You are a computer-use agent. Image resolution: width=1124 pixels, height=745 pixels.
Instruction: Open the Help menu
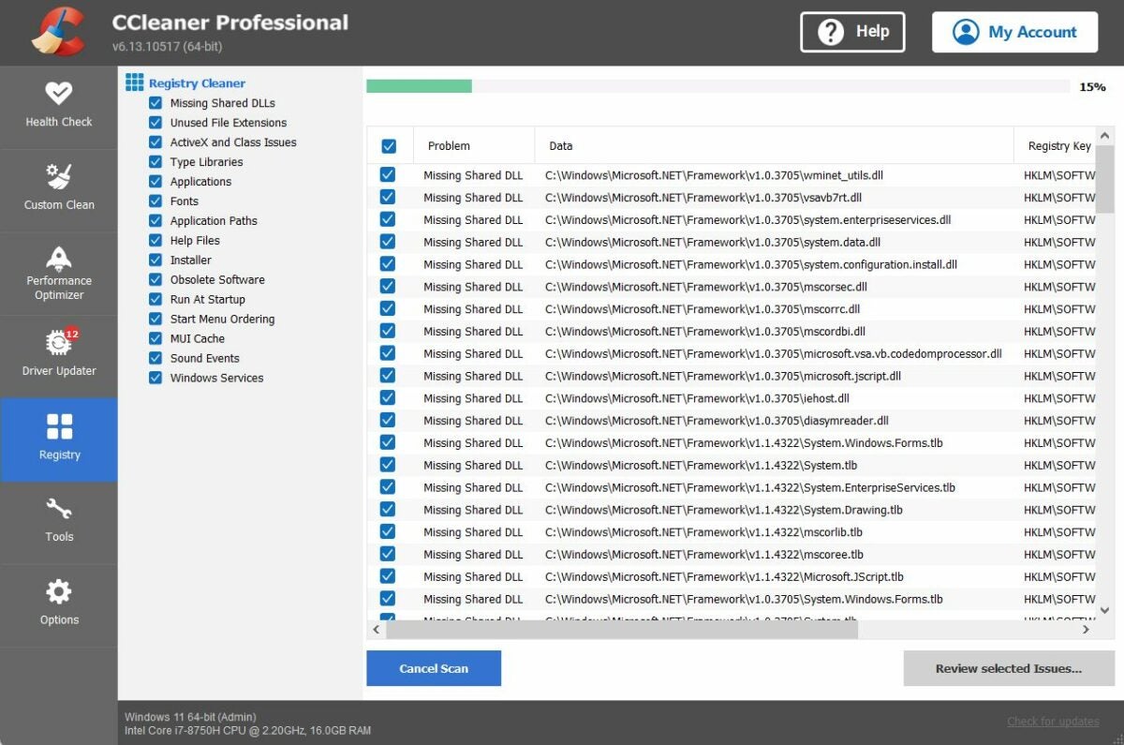[x=851, y=31]
